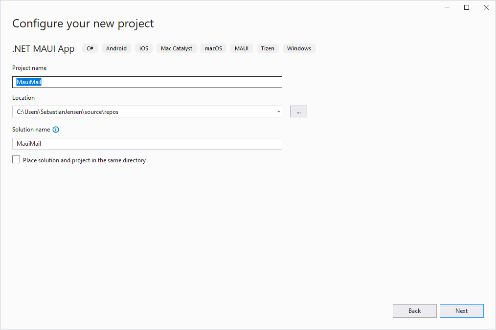Click the Windows platform tag
The height and width of the screenshot is (330, 496).
299,48
